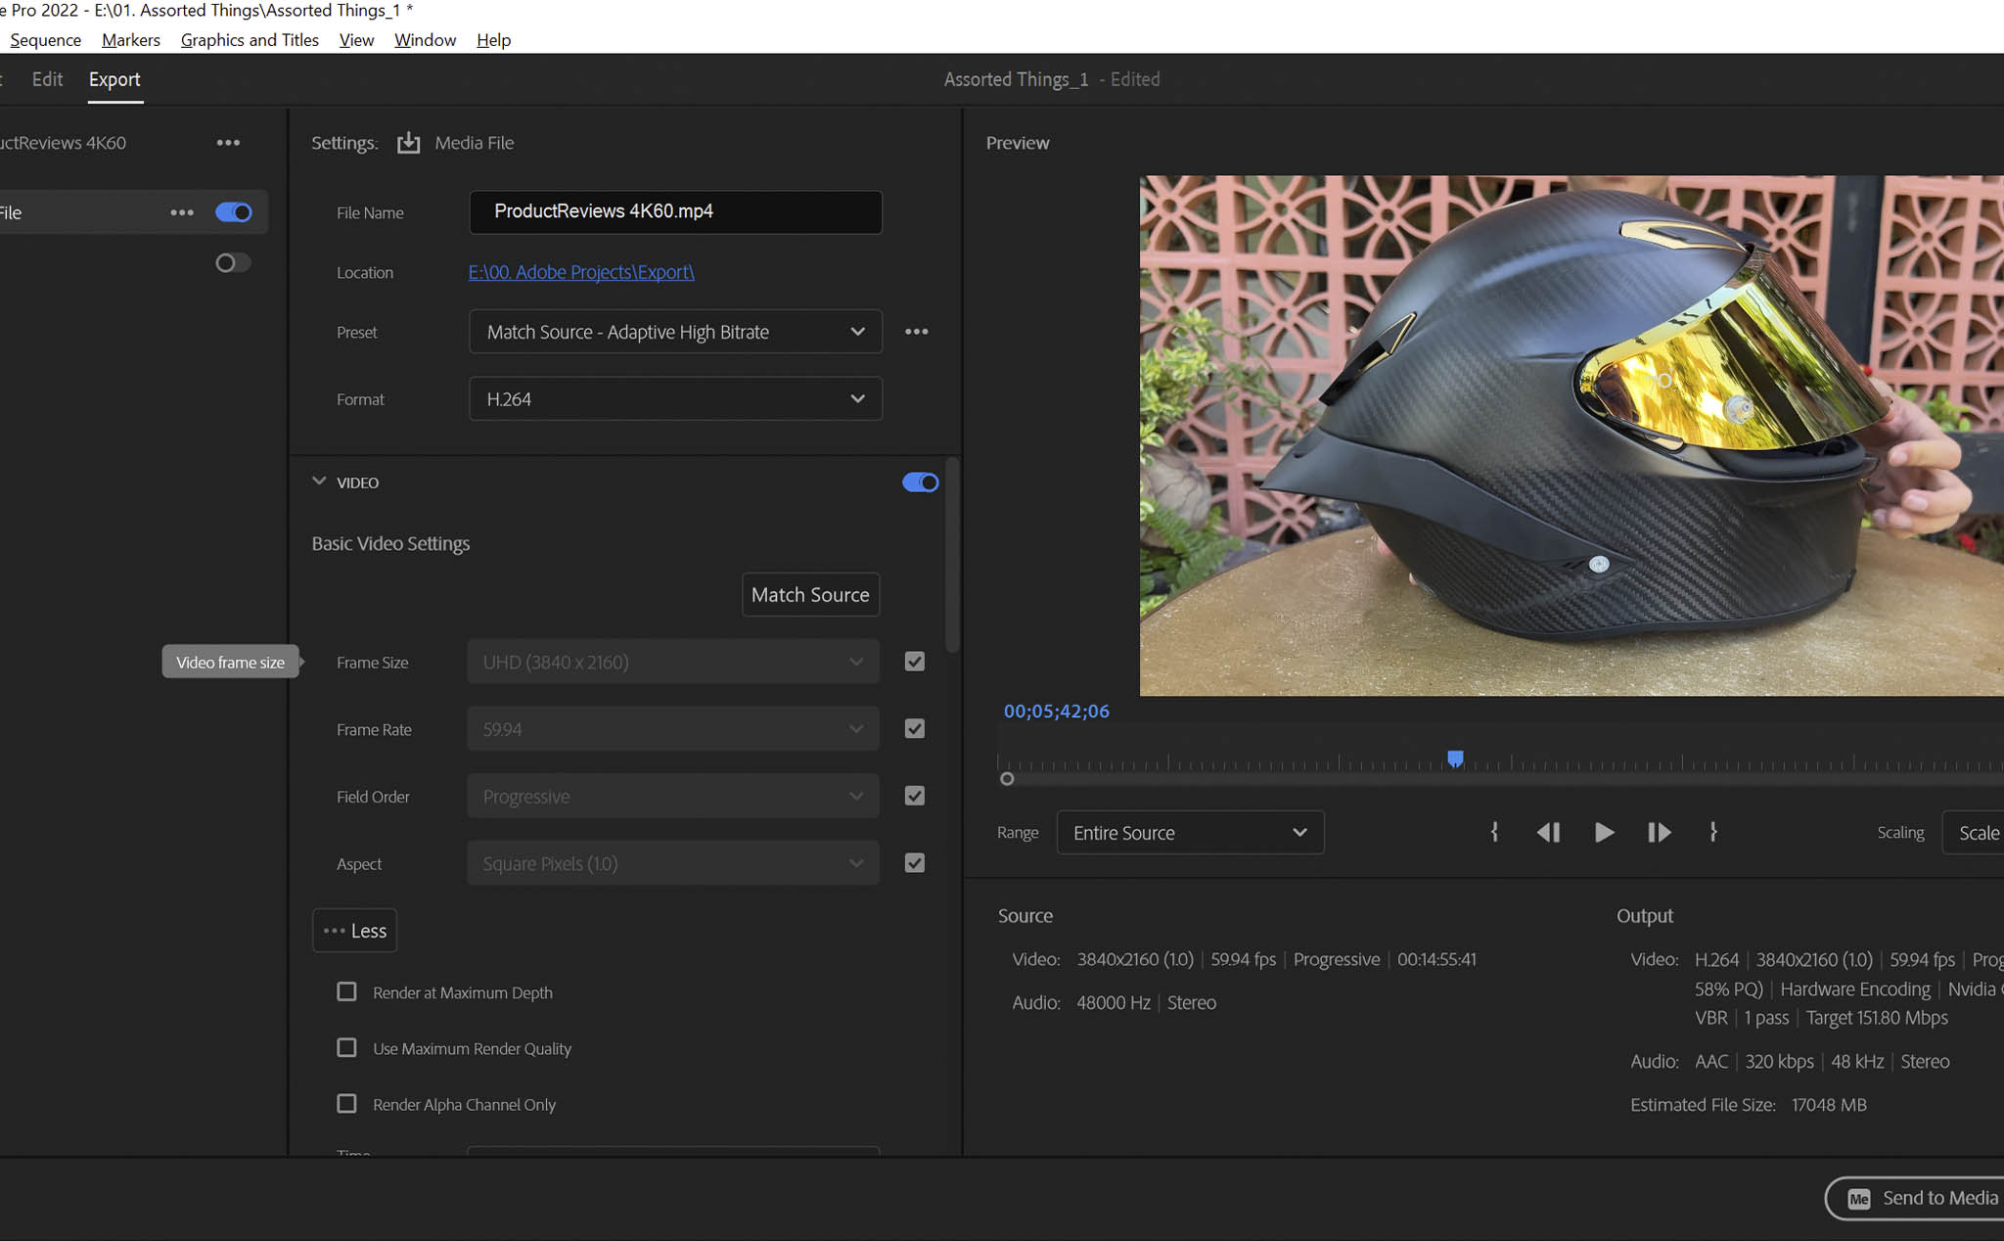Enable Render Alpha Channel Only
The height and width of the screenshot is (1241, 2004).
click(346, 1104)
